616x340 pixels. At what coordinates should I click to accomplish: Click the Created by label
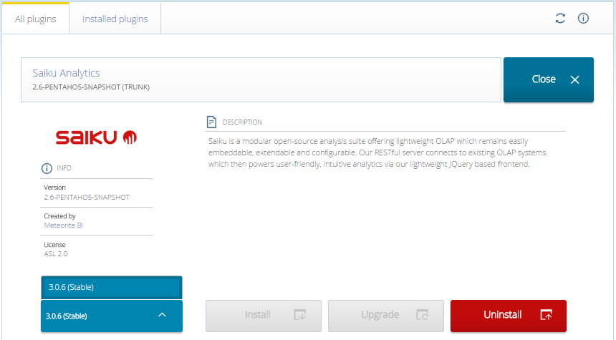click(x=59, y=216)
